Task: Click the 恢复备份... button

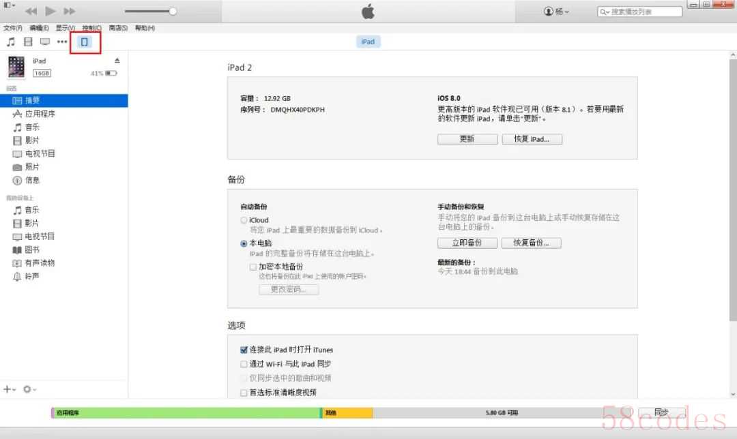Action: click(531, 243)
